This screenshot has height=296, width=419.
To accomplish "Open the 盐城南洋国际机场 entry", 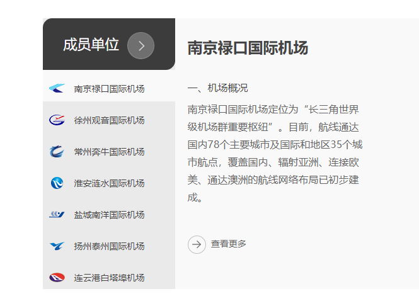I will tap(109, 215).
